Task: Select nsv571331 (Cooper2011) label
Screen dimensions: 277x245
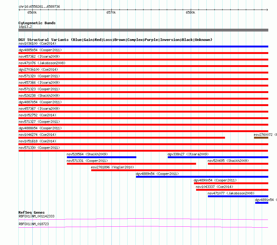Action: 87,161
